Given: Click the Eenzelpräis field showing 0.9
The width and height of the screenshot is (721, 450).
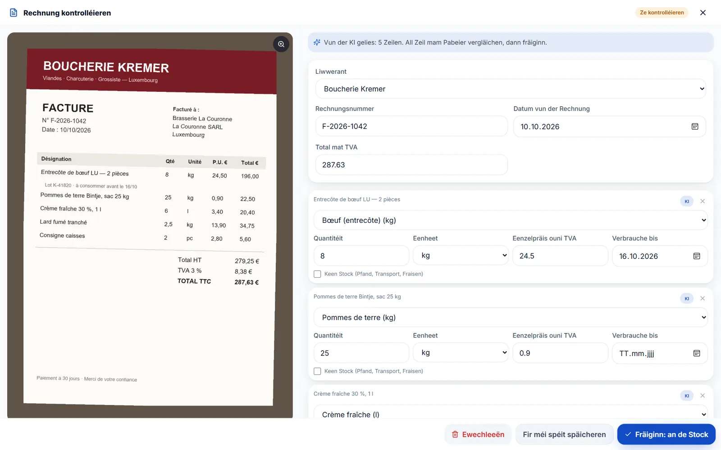Looking at the screenshot, I should [560, 353].
